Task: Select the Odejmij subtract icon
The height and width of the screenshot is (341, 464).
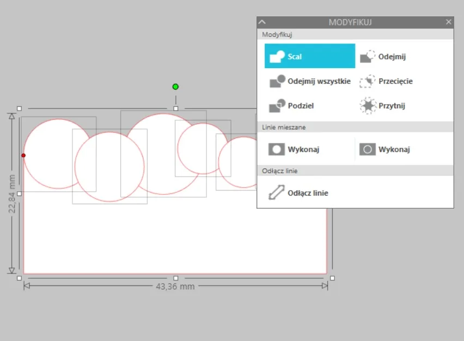Action: (367, 56)
